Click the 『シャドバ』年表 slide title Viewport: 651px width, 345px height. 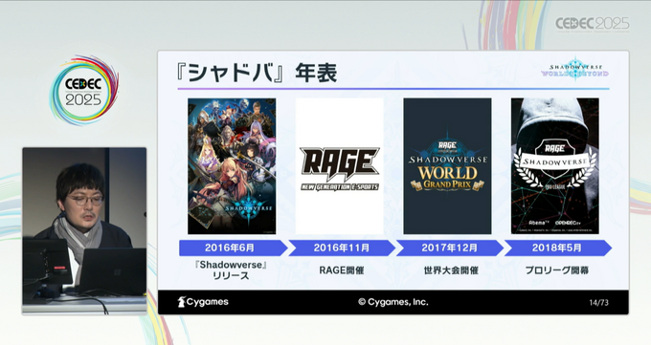[x=256, y=73]
